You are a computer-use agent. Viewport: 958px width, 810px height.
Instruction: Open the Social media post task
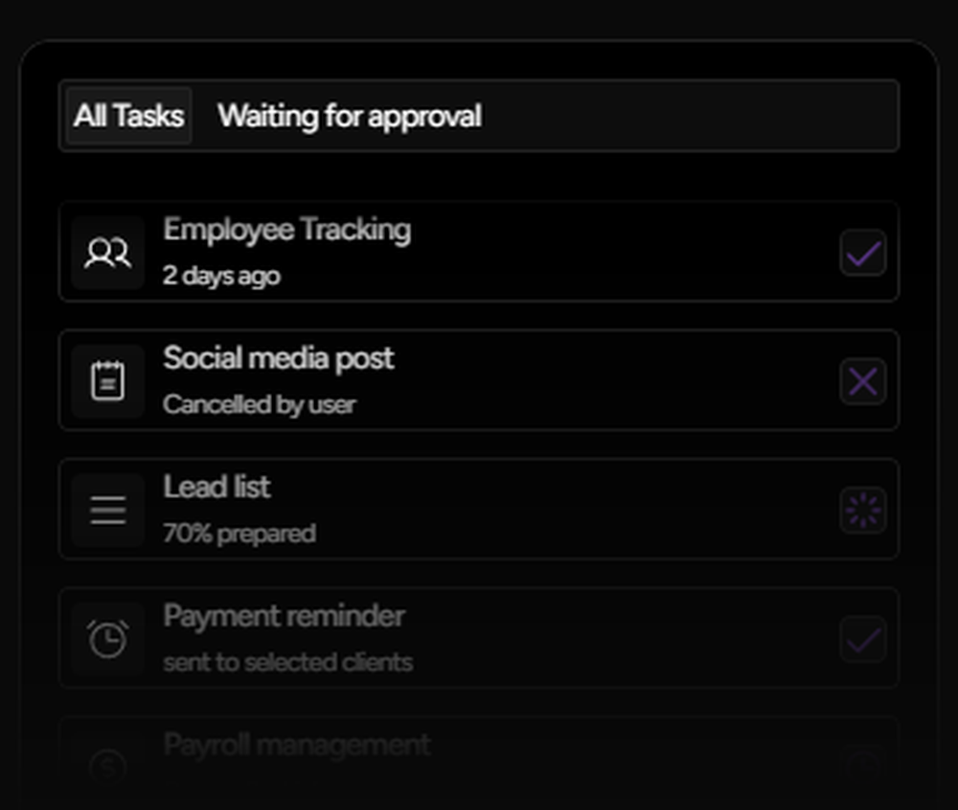pyautogui.click(x=479, y=380)
